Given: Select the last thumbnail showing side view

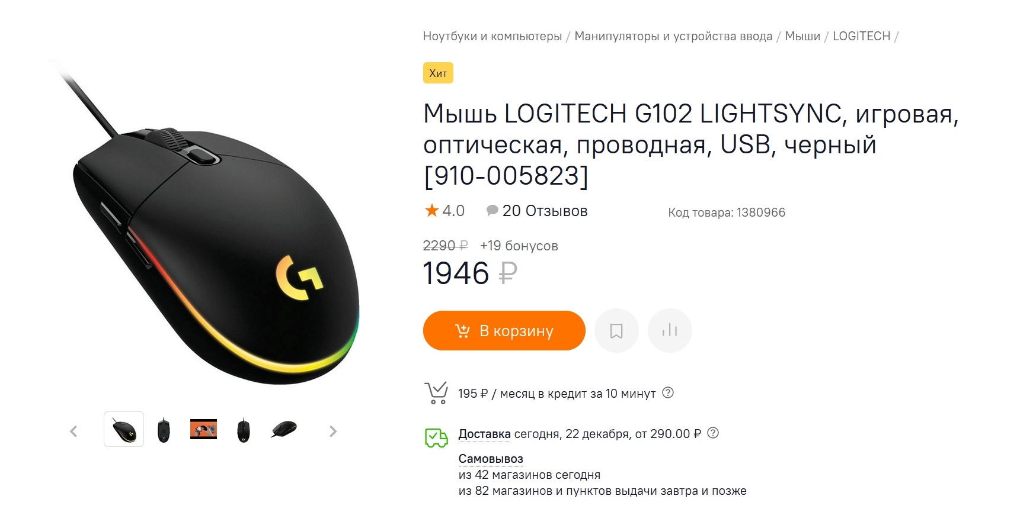Looking at the screenshot, I should (283, 429).
